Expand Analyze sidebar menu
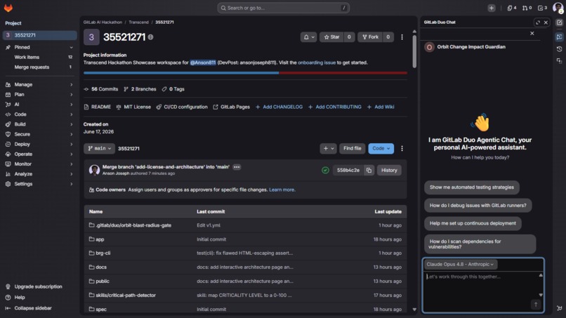Image resolution: width=566 pixels, height=318 pixels. [39, 174]
